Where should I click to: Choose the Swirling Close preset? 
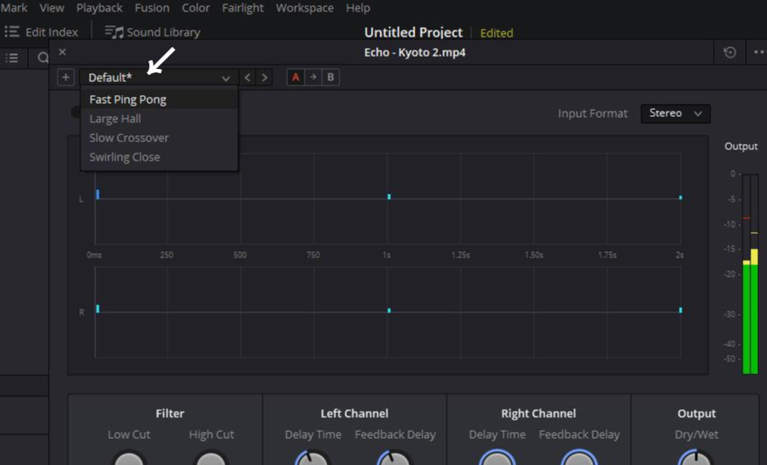tap(159, 157)
